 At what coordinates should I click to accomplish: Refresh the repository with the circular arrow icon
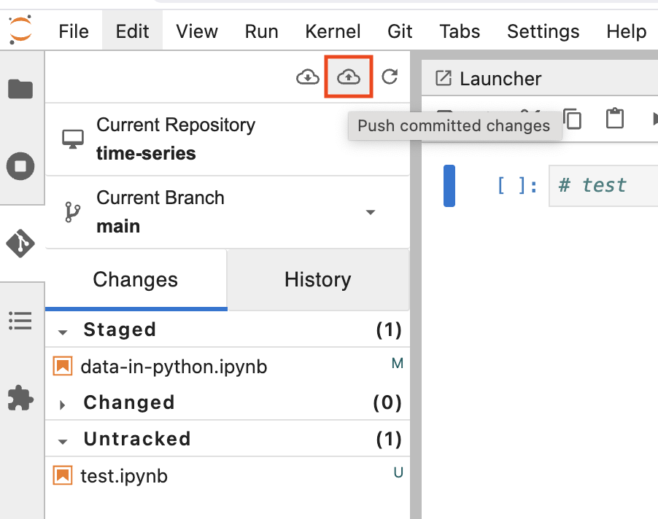pyautogui.click(x=390, y=77)
